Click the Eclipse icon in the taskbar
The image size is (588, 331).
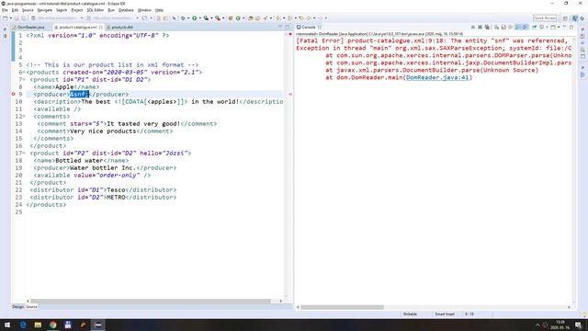point(98,325)
